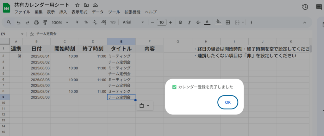Open the comments panel icon
The height and width of the screenshot is (136, 324).
tap(319, 7)
